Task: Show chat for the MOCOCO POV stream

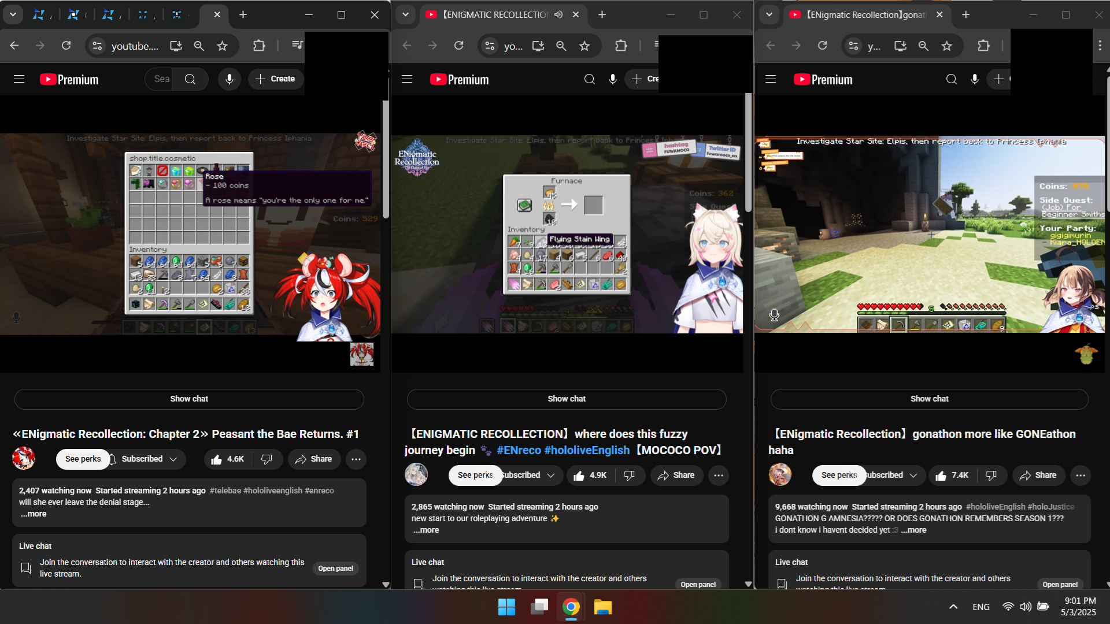Action: [x=567, y=399]
